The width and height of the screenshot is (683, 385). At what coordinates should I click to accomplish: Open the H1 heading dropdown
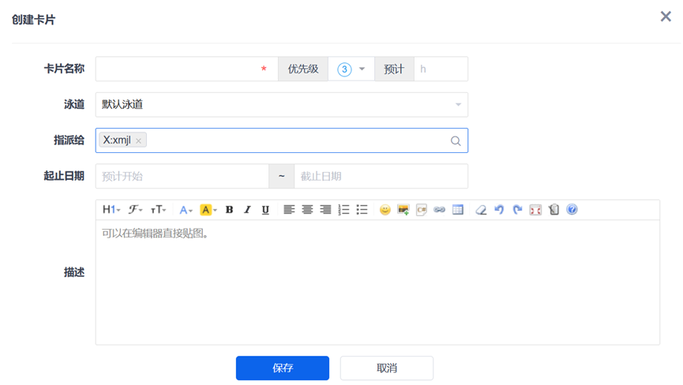[111, 210]
